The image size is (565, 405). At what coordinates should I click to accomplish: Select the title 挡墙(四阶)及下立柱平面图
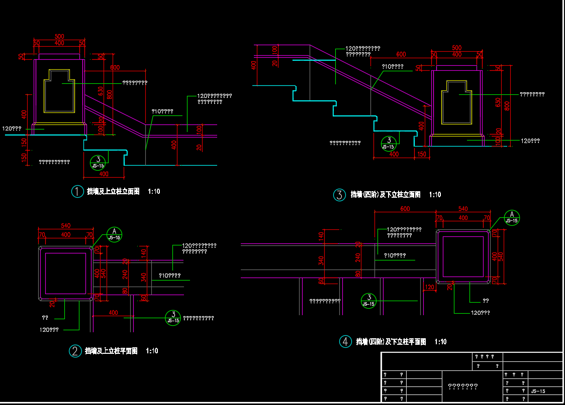(x=391, y=342)
